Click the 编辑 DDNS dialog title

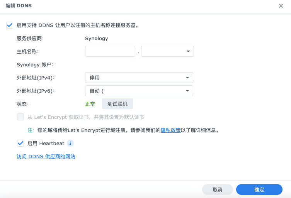coord(19,6)
